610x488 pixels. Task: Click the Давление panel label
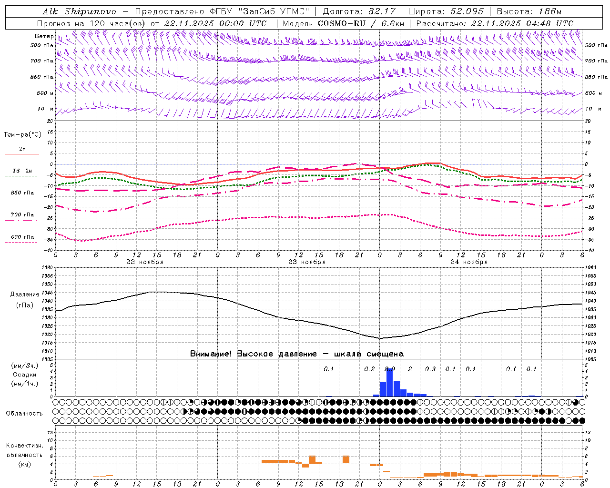(25, 295)
